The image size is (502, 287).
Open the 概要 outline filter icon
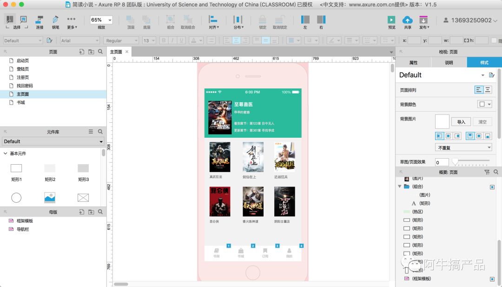coord(487,172)
